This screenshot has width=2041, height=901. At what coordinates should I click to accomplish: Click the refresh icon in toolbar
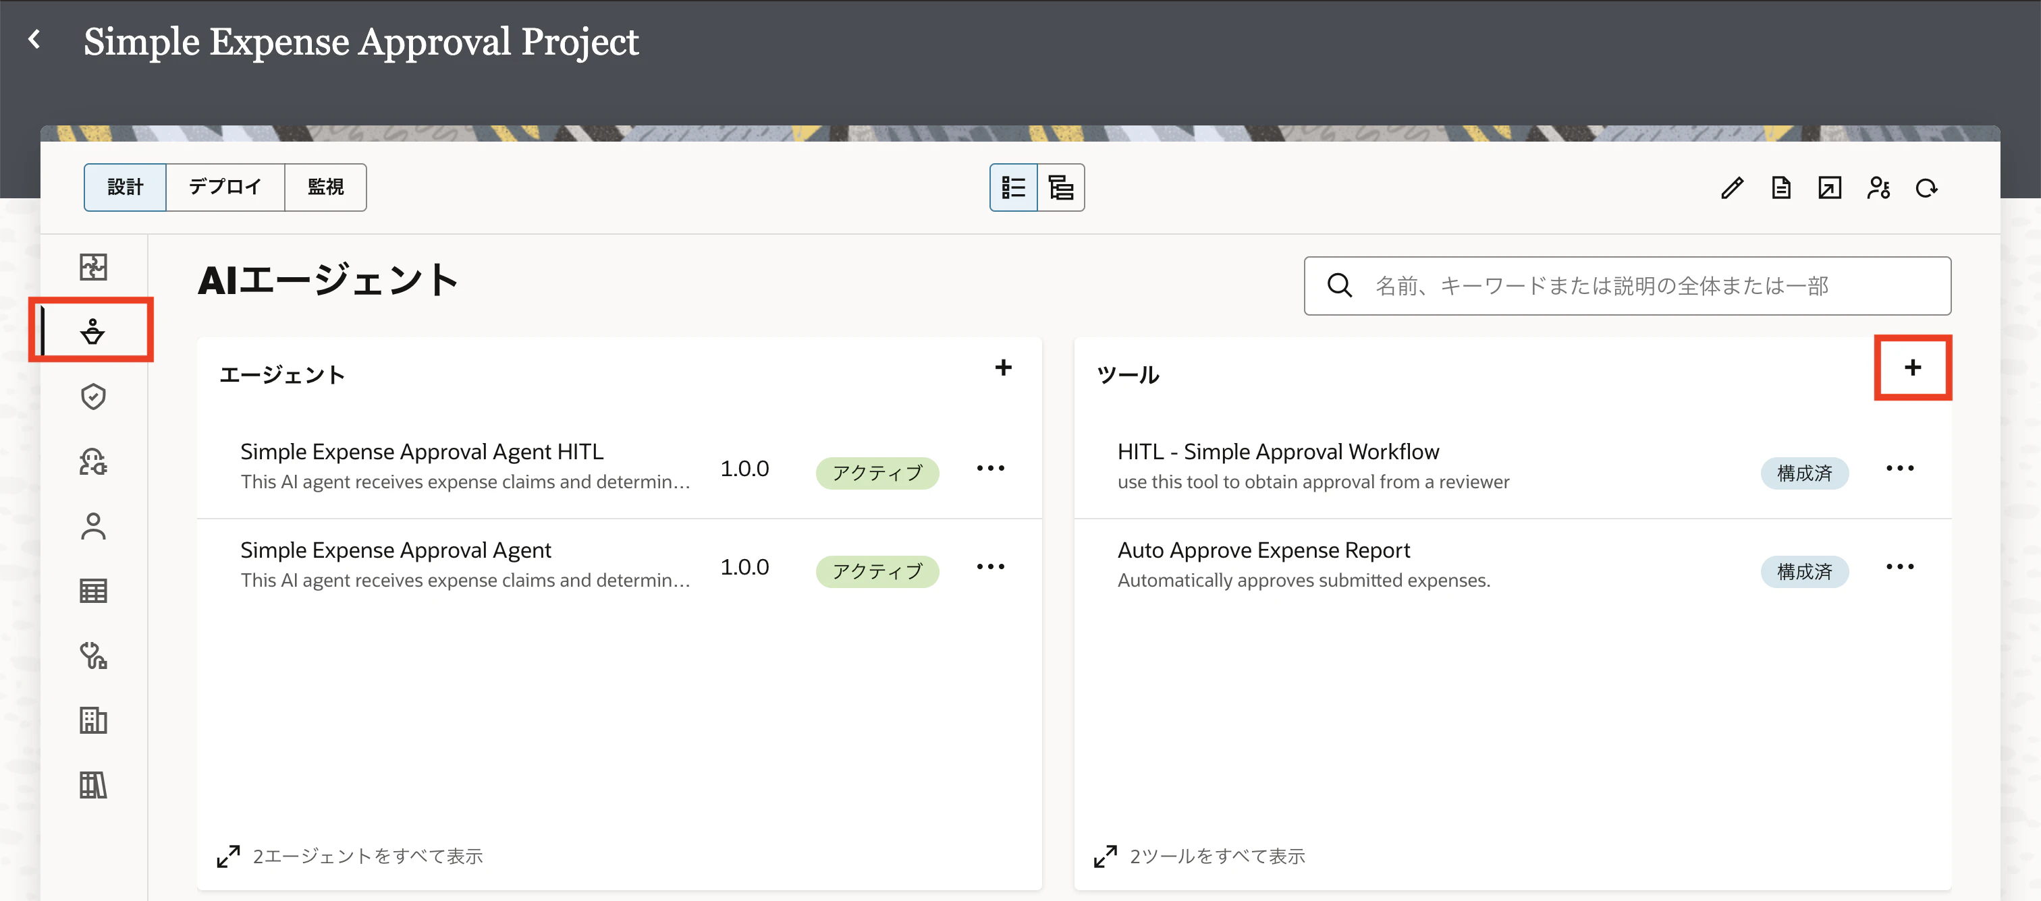pyautogui.click(x=1927, y=188)
